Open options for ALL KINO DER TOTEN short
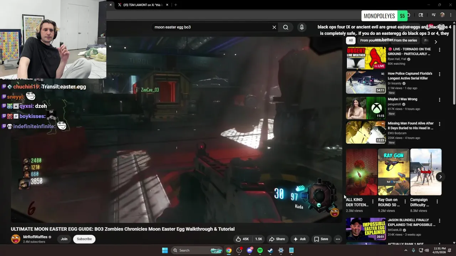Image resolution: width=456 pixels, height=256 pixels. [x=373, y=202]
